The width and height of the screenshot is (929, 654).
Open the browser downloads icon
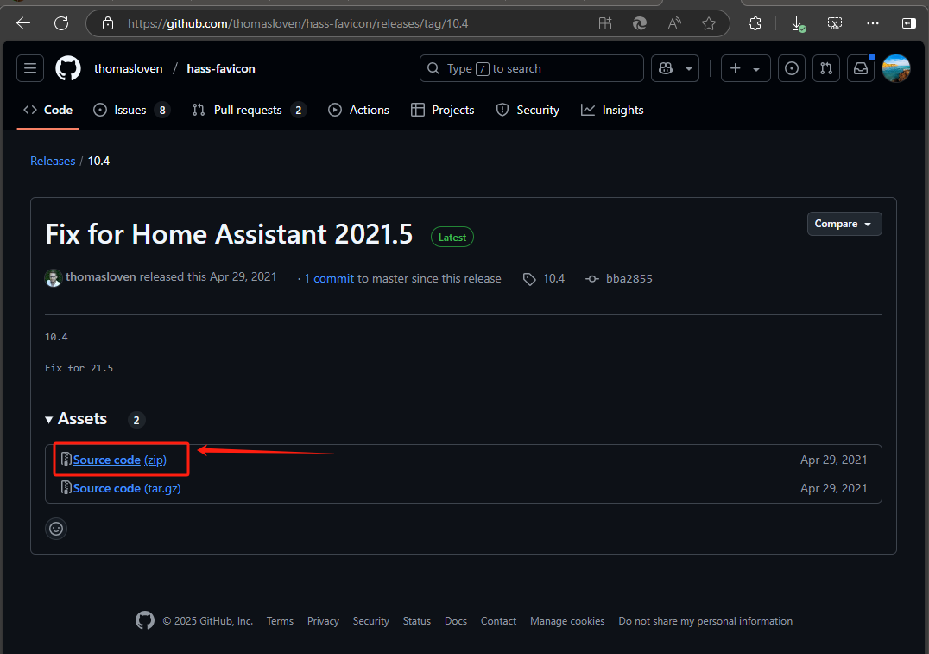798,23
